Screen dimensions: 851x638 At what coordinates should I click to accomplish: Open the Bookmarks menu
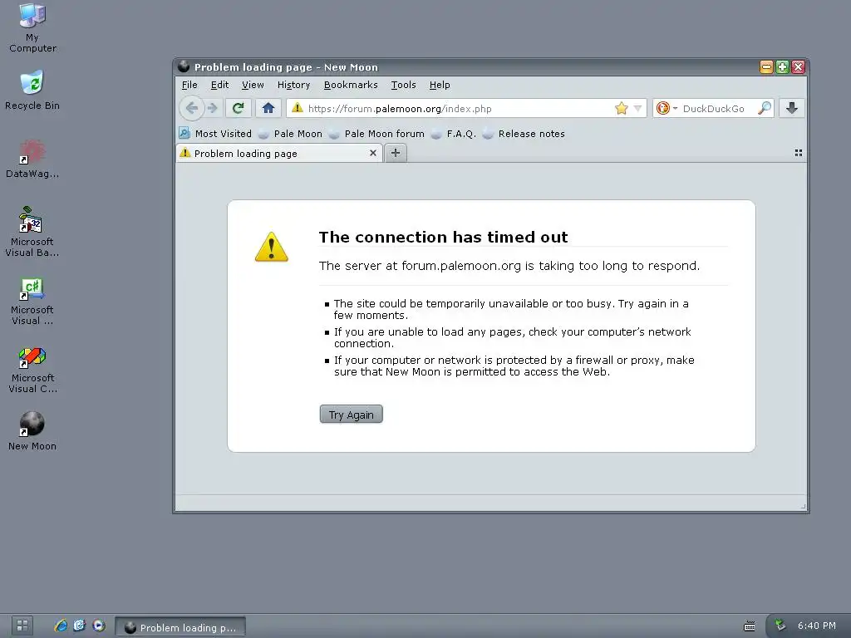tap(351, 85)
